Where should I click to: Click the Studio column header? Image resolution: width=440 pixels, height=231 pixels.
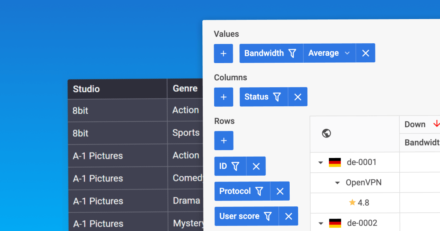87,89
